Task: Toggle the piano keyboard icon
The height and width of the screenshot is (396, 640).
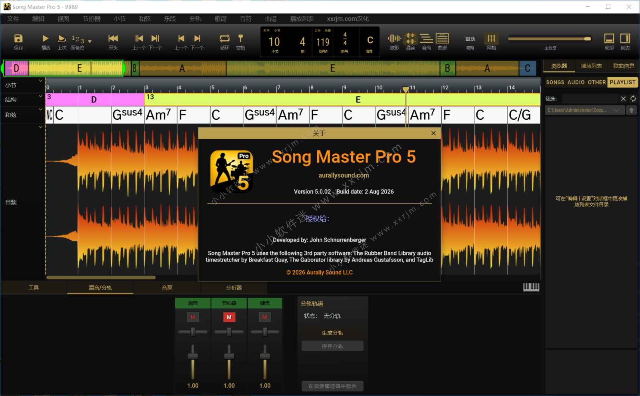Action: [x=531, y=287]
